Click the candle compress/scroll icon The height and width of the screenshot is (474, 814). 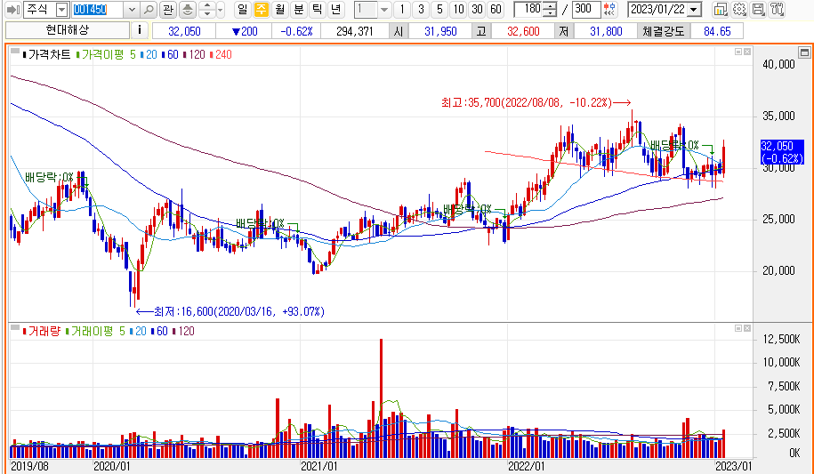610,10
